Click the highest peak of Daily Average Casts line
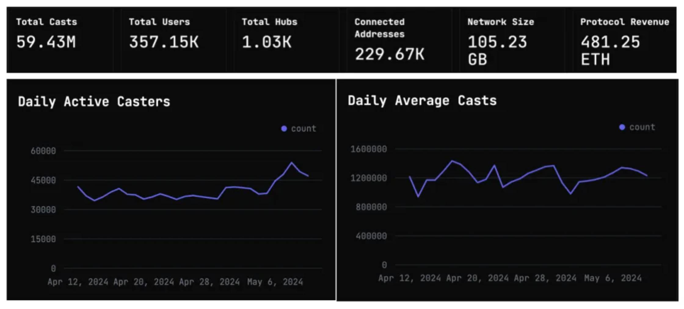 452,161
